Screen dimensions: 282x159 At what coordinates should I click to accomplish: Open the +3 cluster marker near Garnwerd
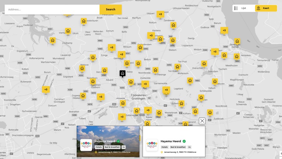[122, 54]
